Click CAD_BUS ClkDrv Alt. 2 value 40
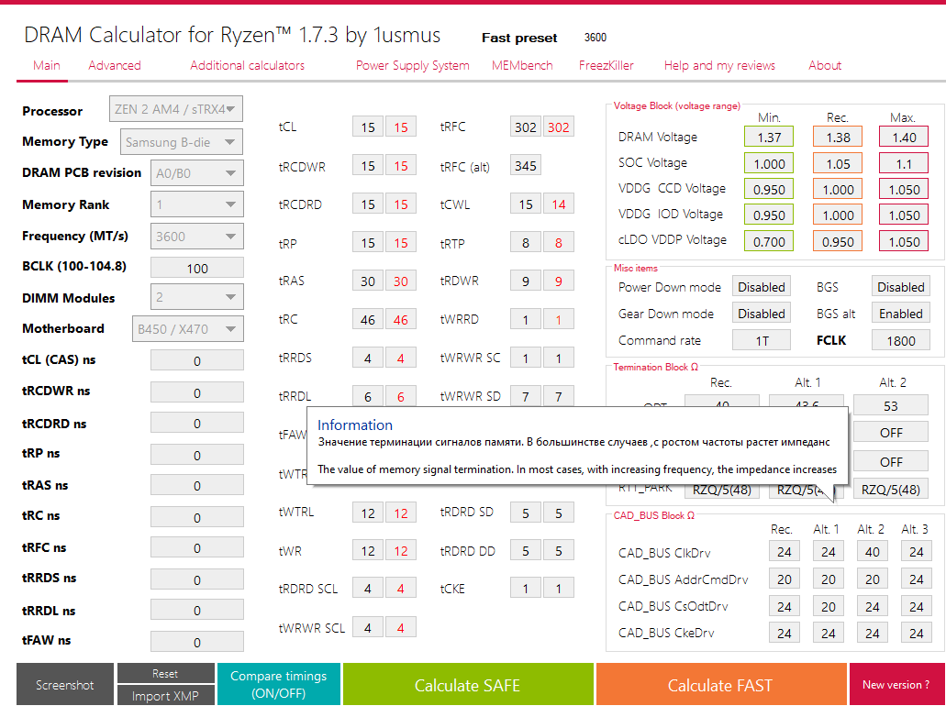The width and height of the screenshot is (946, 706). [873, 551]
